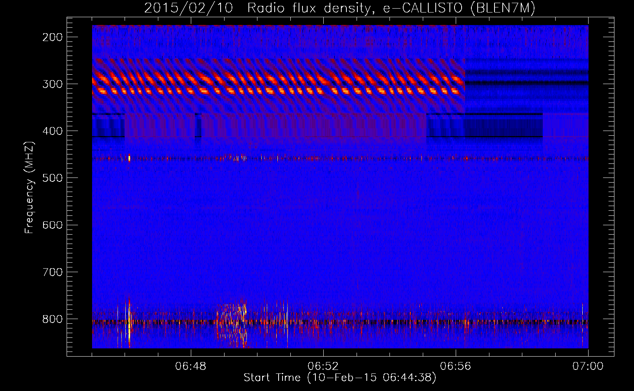Click the 06:52 time tick label
Image resolution: width=634 pixels, height=391 pixels.
pyautogui.click(x=323, y=366)
